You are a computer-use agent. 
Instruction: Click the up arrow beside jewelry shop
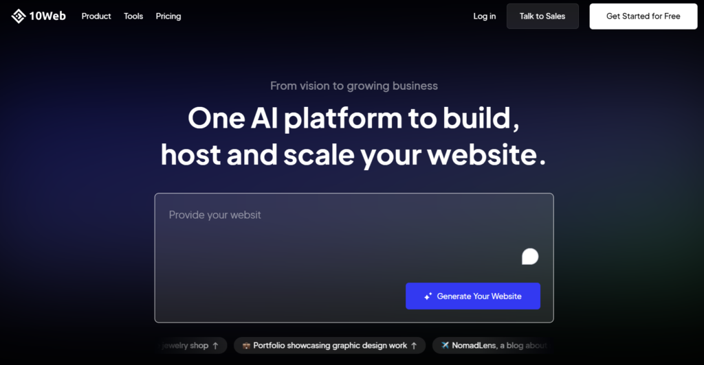click(215, 346)
